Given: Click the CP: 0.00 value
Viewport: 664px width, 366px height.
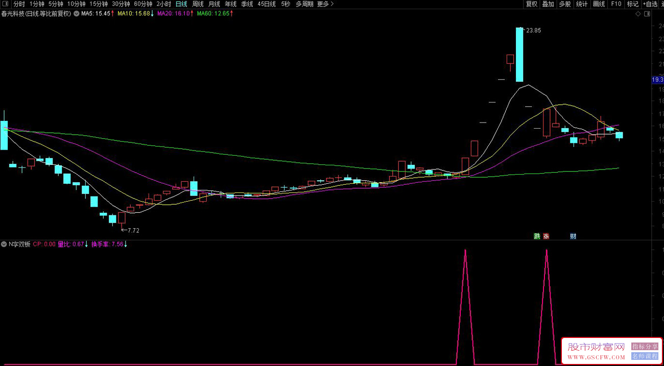Looking at the screenshot, I should tap(44, 244).
